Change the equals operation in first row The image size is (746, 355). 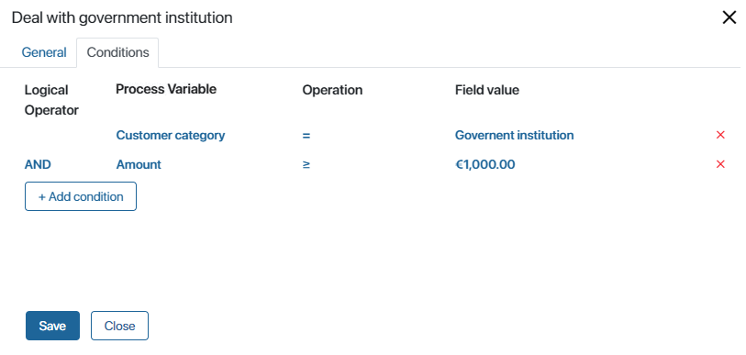point(306,136)
